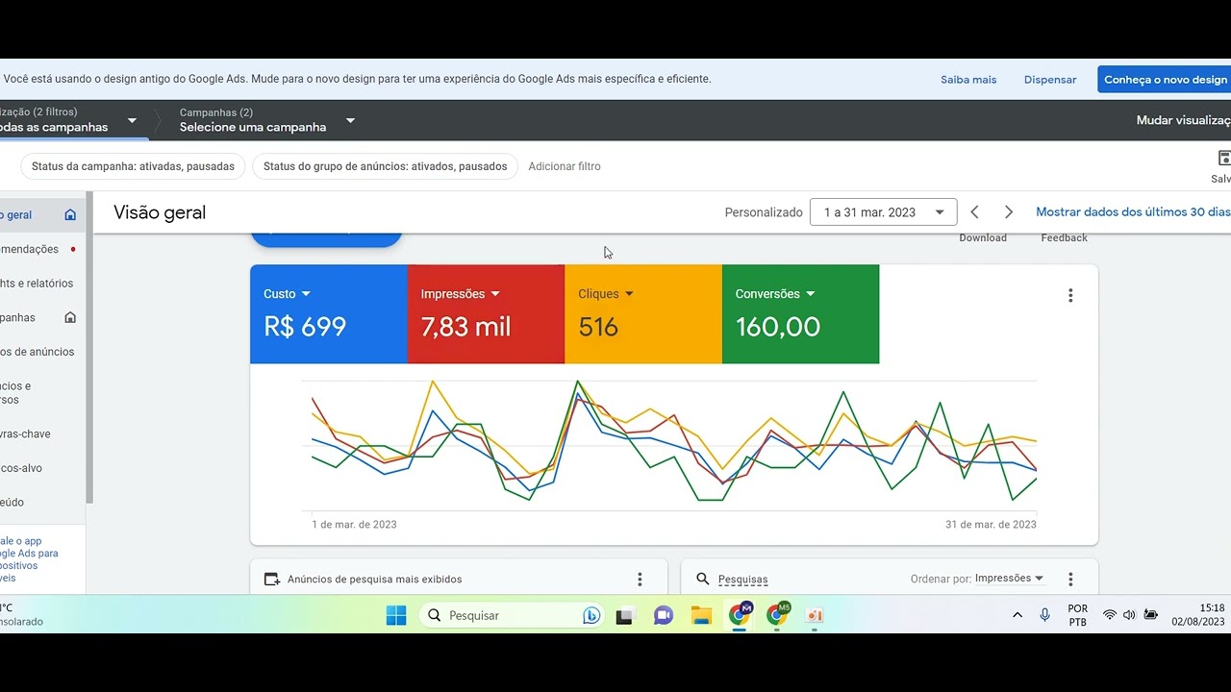This screenshot has width=1231, height=692.
Task: Open the Conversões metric dropdown
Action: click(x=775, y=294)
